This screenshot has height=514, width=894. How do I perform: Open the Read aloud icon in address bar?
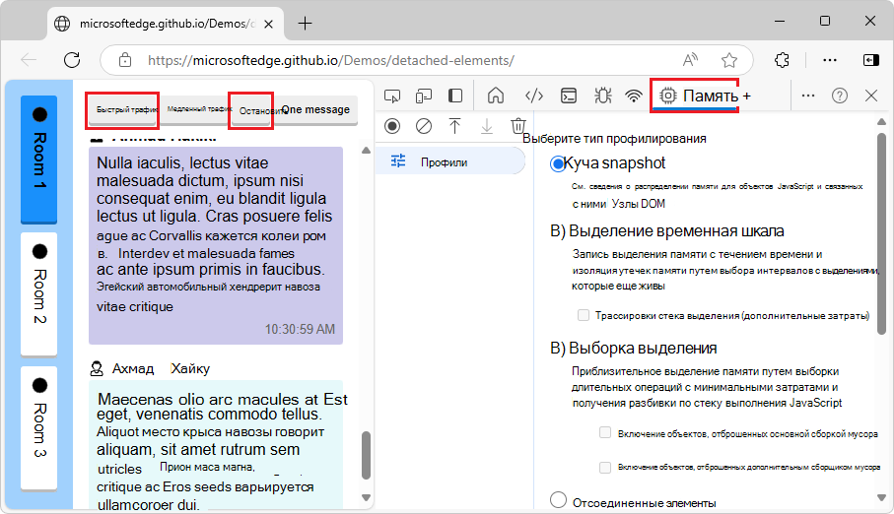tap(690, 60)
